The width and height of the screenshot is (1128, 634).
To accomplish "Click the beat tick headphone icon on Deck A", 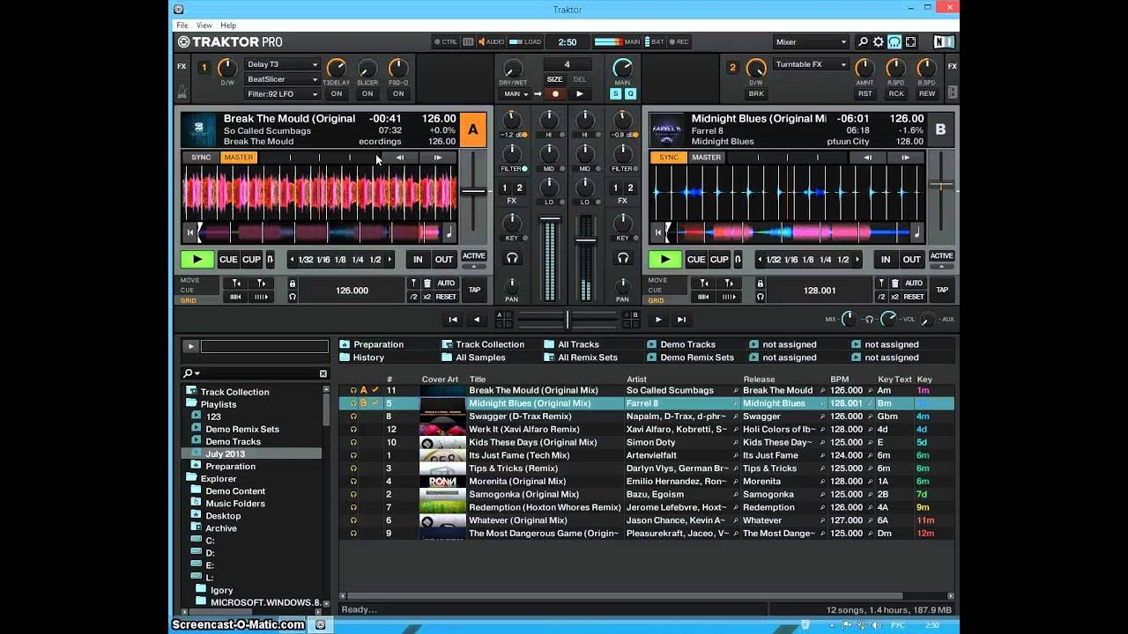I will click(x=293, y=297).
